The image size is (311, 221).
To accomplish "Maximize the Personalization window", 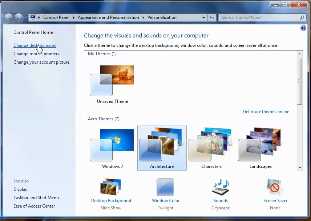I will point(285,4).
